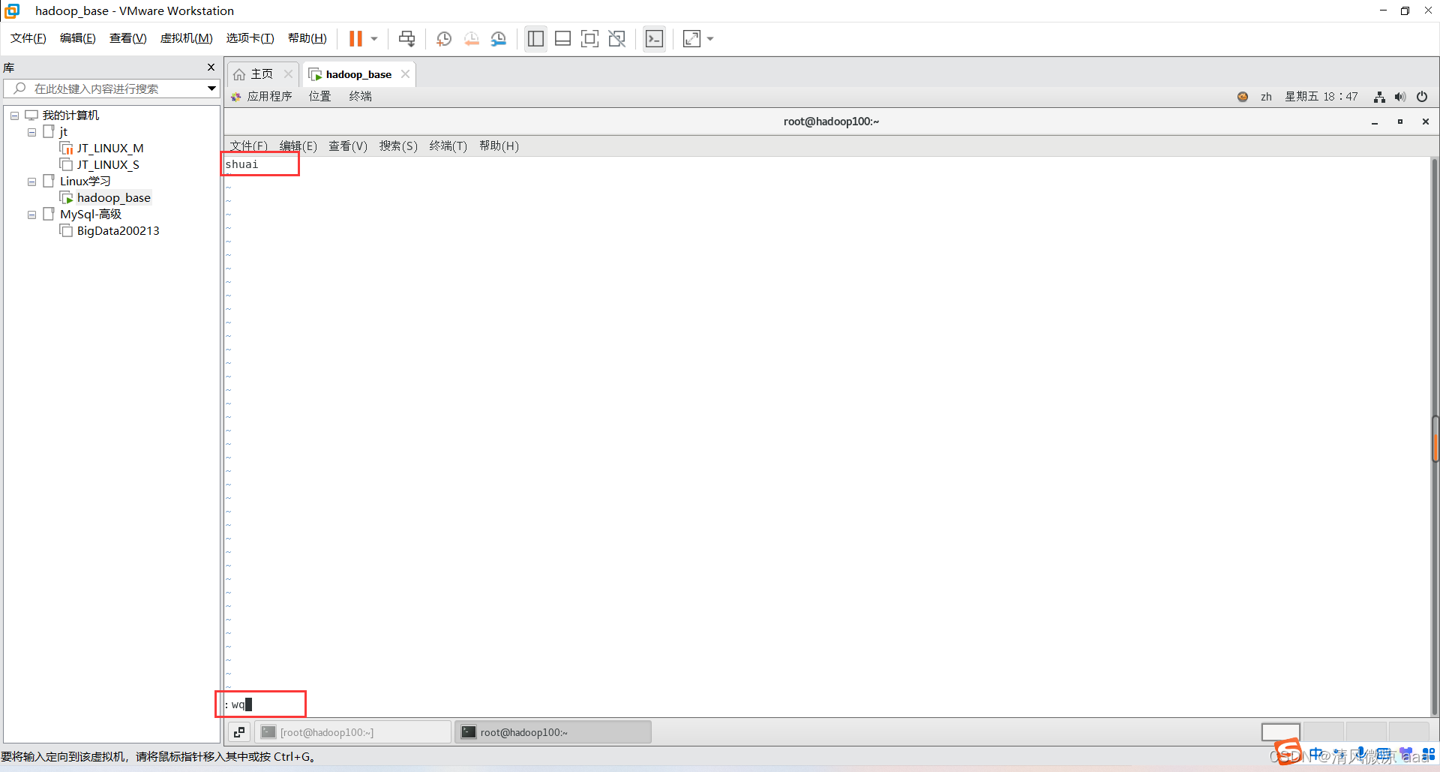This screenshot has width=1440, height=772.
Task: Click the shuai text line in vim
Action: (x=241, y=164)
